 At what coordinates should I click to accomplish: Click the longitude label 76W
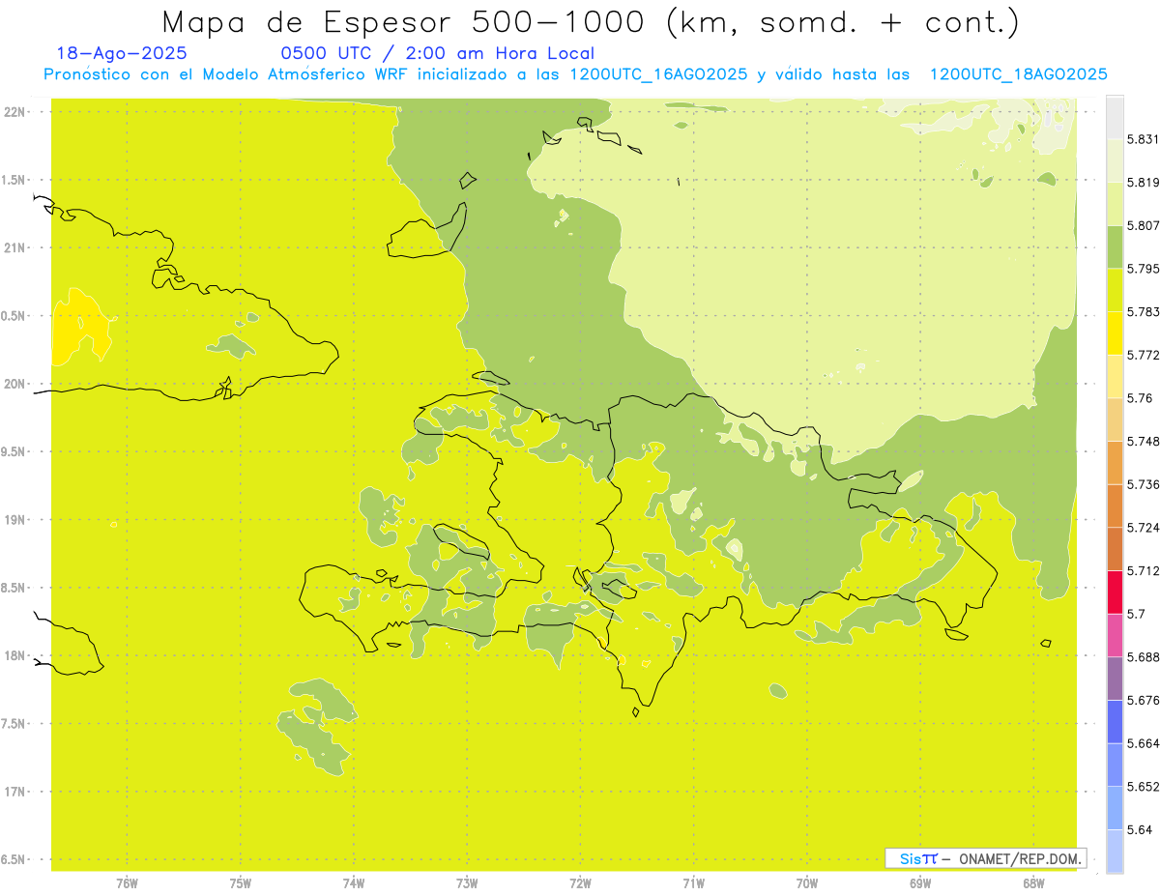(127, 882)
